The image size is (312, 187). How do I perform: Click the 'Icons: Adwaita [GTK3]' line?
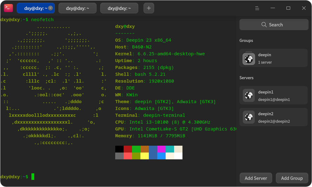(x=144, y=108)
